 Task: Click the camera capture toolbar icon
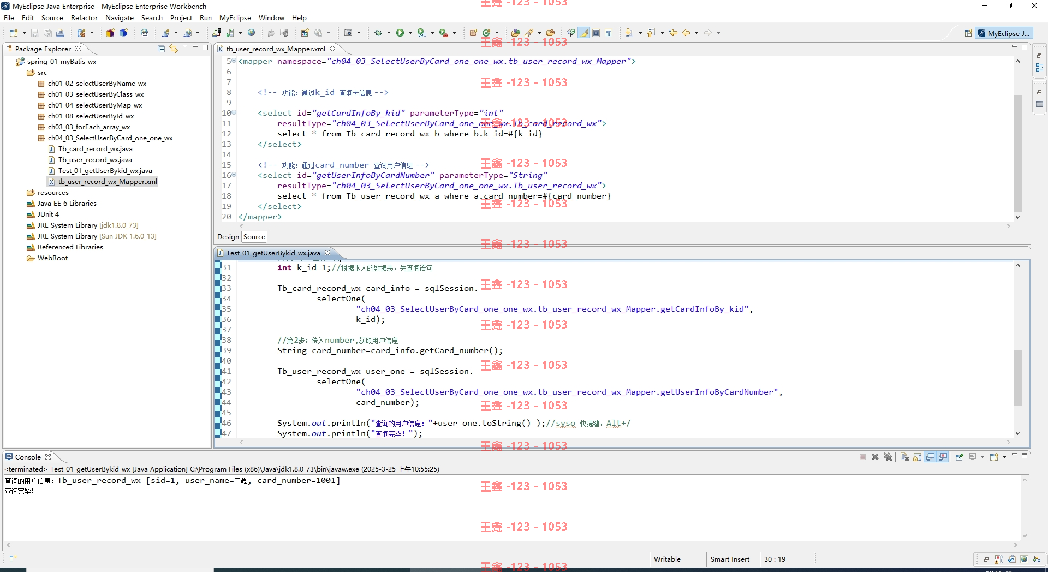click(348, 33)
